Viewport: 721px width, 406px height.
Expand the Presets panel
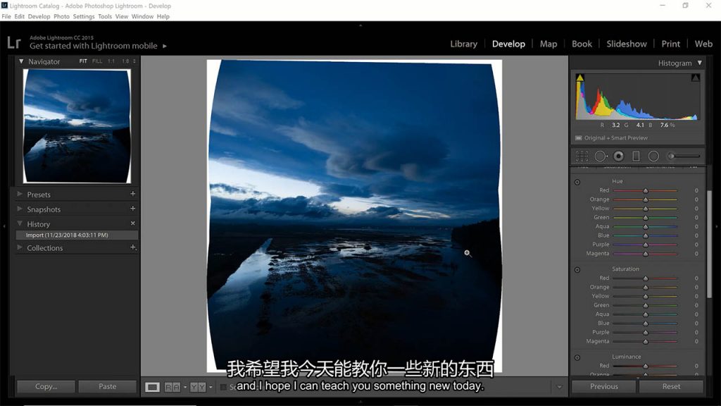20,195
